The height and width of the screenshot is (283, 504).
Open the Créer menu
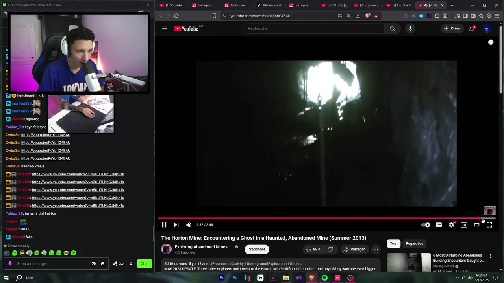[x=452, y=28]
